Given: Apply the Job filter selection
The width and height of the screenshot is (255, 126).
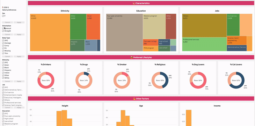Looking at the screenshot, I should 19,108.
